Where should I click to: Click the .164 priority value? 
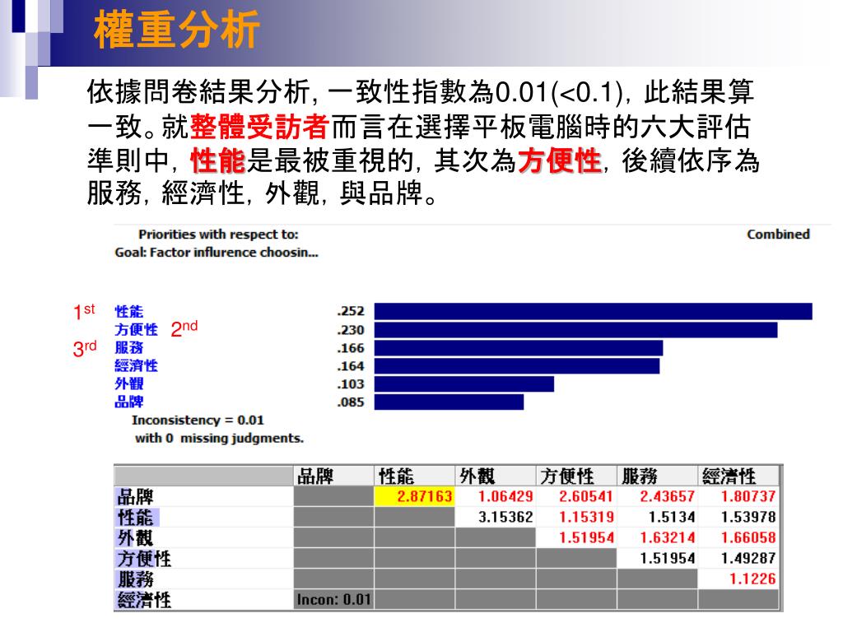point(351,366)
